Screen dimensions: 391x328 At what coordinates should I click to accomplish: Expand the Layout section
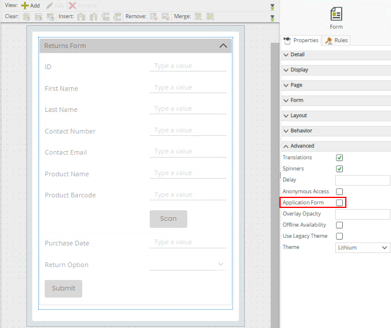[336, 115]
